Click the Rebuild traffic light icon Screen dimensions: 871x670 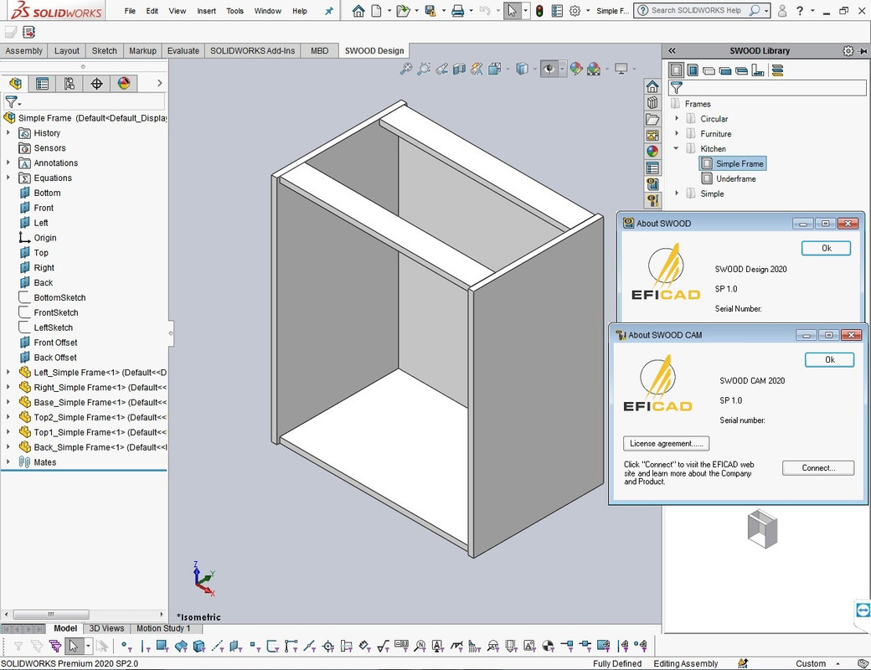point(539,11)
